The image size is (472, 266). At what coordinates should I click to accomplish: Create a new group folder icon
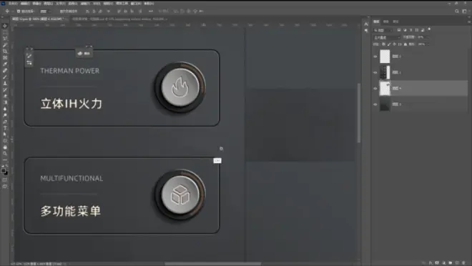click(451, 262)
